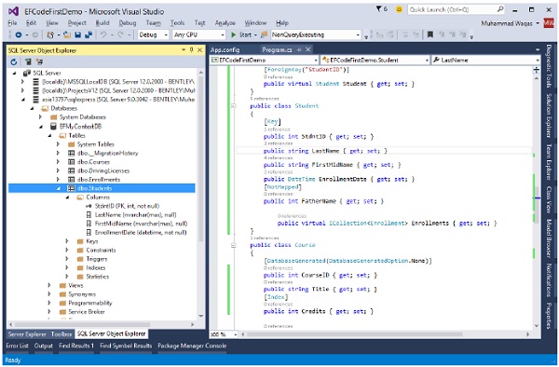
Task: Click the Quick Launch search field
Action: [457, 9]
